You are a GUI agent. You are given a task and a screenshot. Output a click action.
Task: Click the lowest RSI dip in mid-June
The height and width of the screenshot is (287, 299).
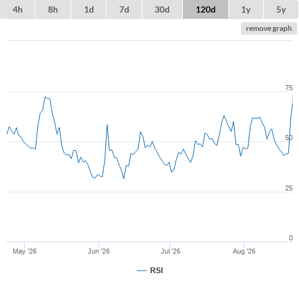tap(124, 179)
